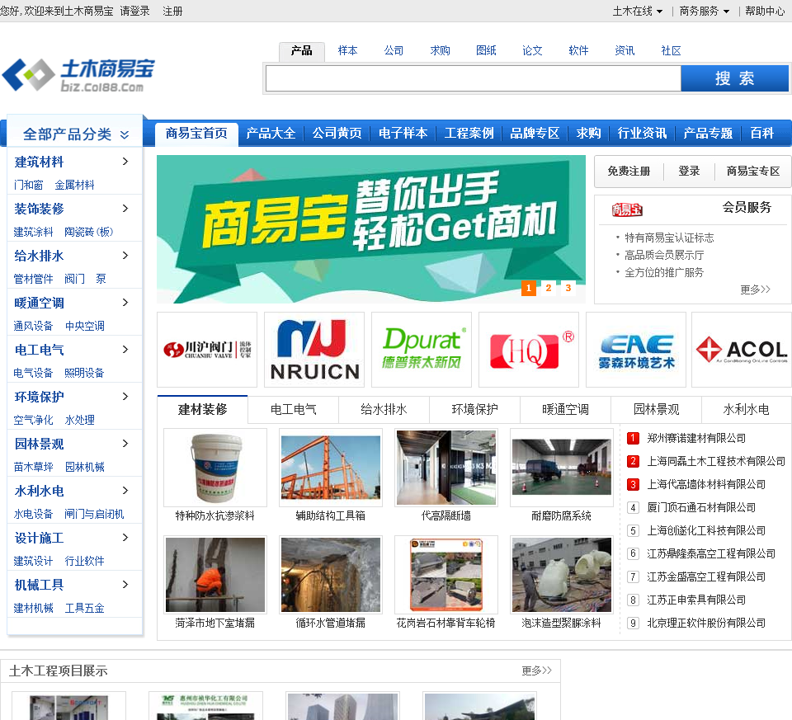This screenshot has width=792, height=720.
Task: Click the 水处理 subcategory link
Action: 79,420
